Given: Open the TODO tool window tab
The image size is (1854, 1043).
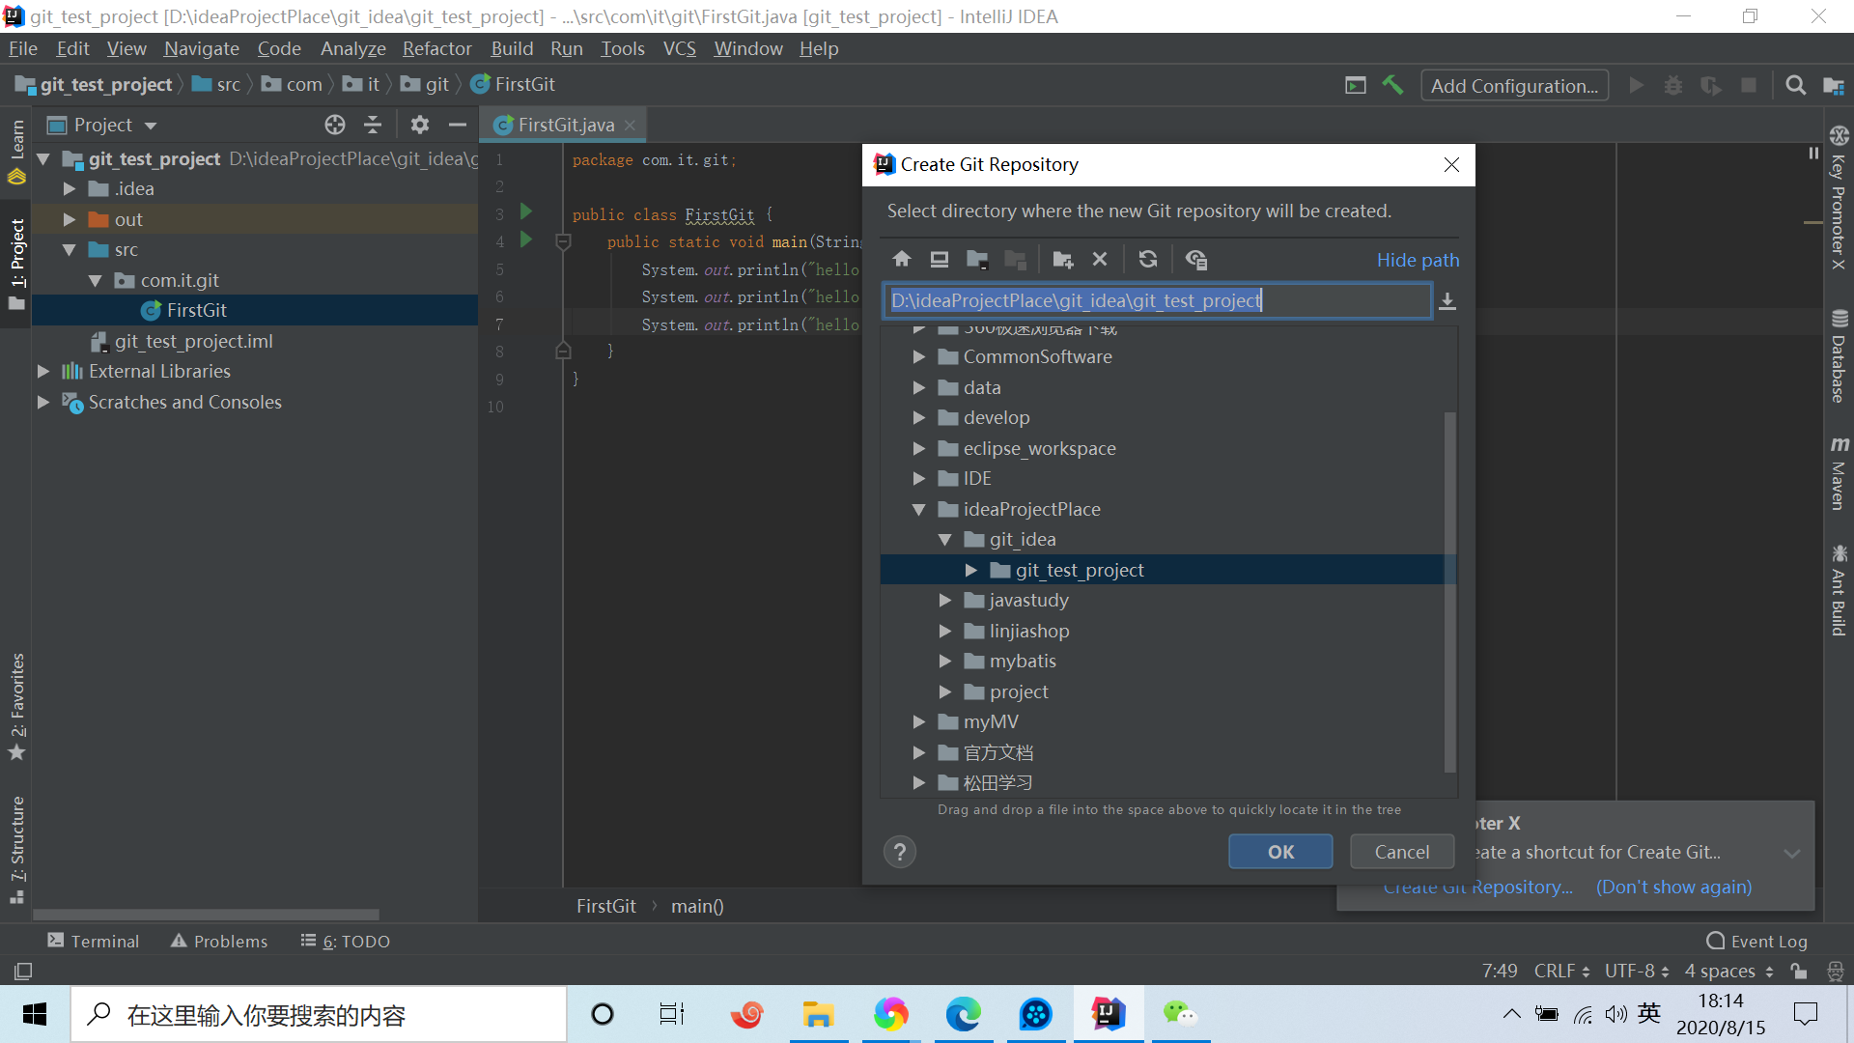Looking at the screenshot, I should 346,942.
